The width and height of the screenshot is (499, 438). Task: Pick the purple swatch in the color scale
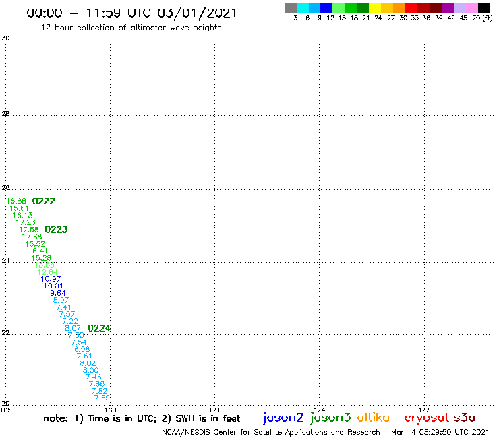click(448, 8)
